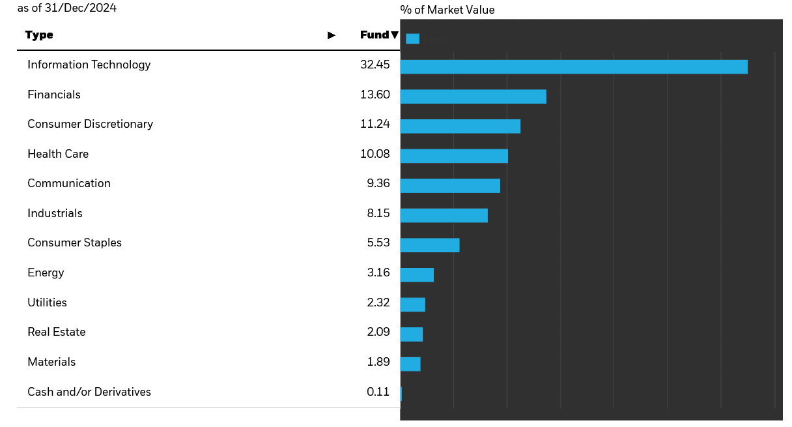The height and width of the screenshot is (427, 792).
Task: Click the Energy sector bar
Action: pos(417,274)
